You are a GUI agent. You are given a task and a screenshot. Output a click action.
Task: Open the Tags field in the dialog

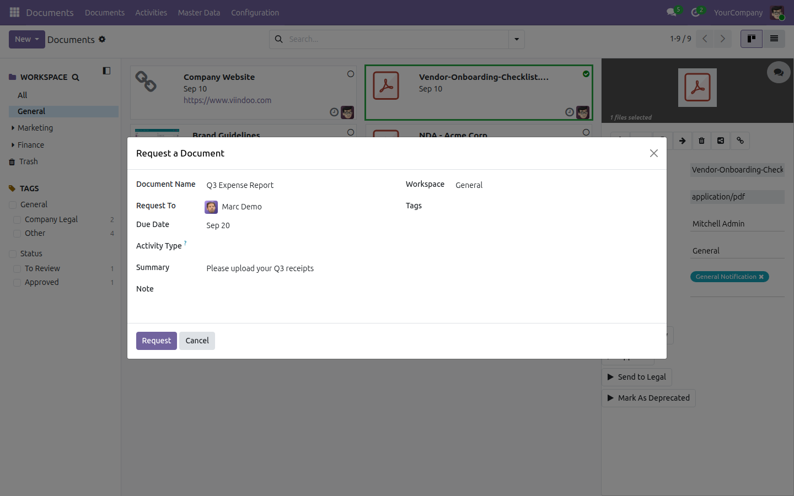[x=556, y=206]
